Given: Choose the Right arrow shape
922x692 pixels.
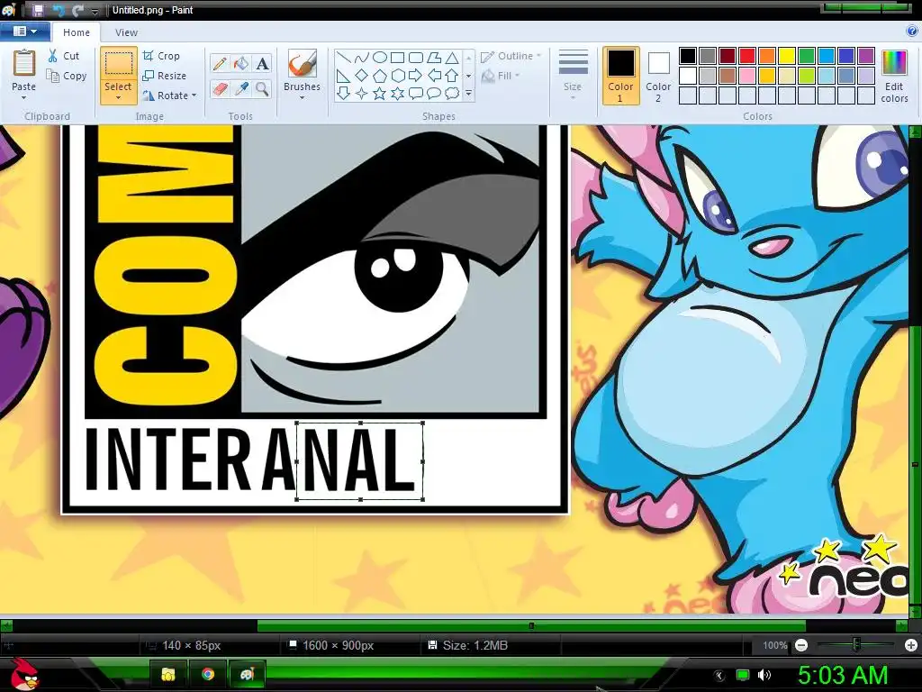Looking at the screenshot, I should tap(416, 76).
